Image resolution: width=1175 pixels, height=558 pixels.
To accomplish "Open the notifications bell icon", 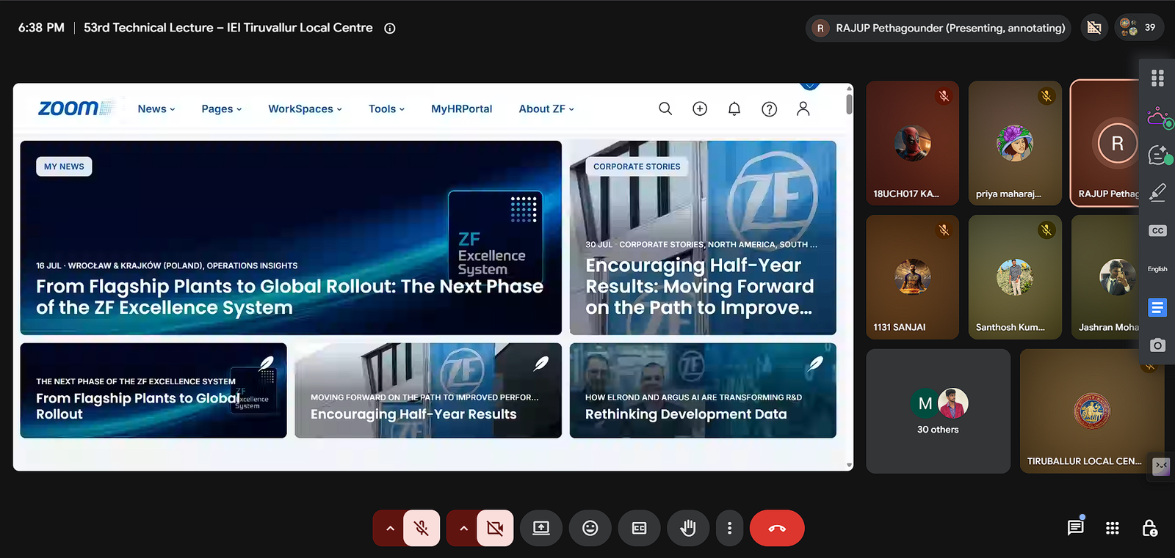I will pos(734,109).
